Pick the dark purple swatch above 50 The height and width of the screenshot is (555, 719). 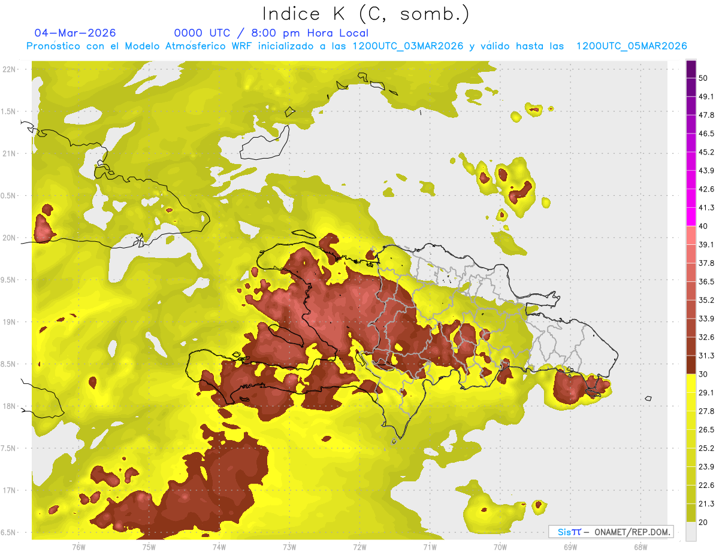691,69
